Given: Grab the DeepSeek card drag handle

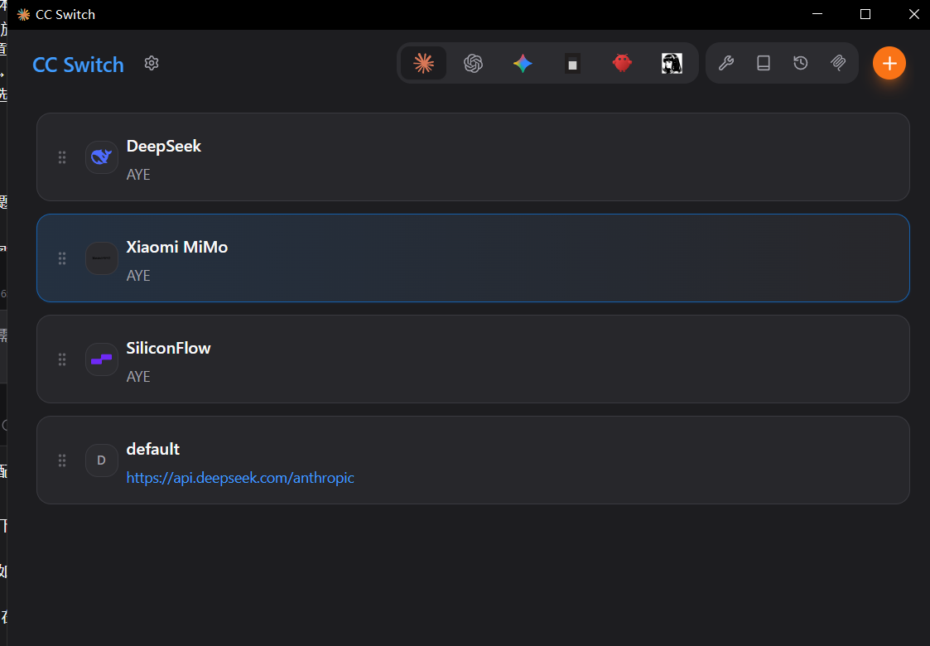Looking at the screenshot, I should 61,157.
